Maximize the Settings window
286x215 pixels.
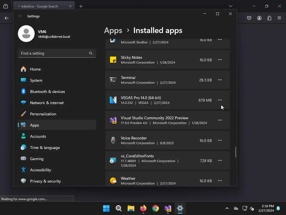217,14
